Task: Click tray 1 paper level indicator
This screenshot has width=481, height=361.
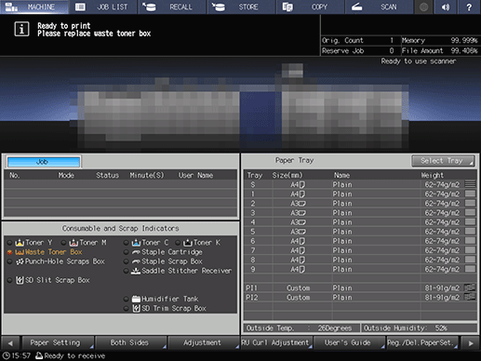Action: (470, 194)
